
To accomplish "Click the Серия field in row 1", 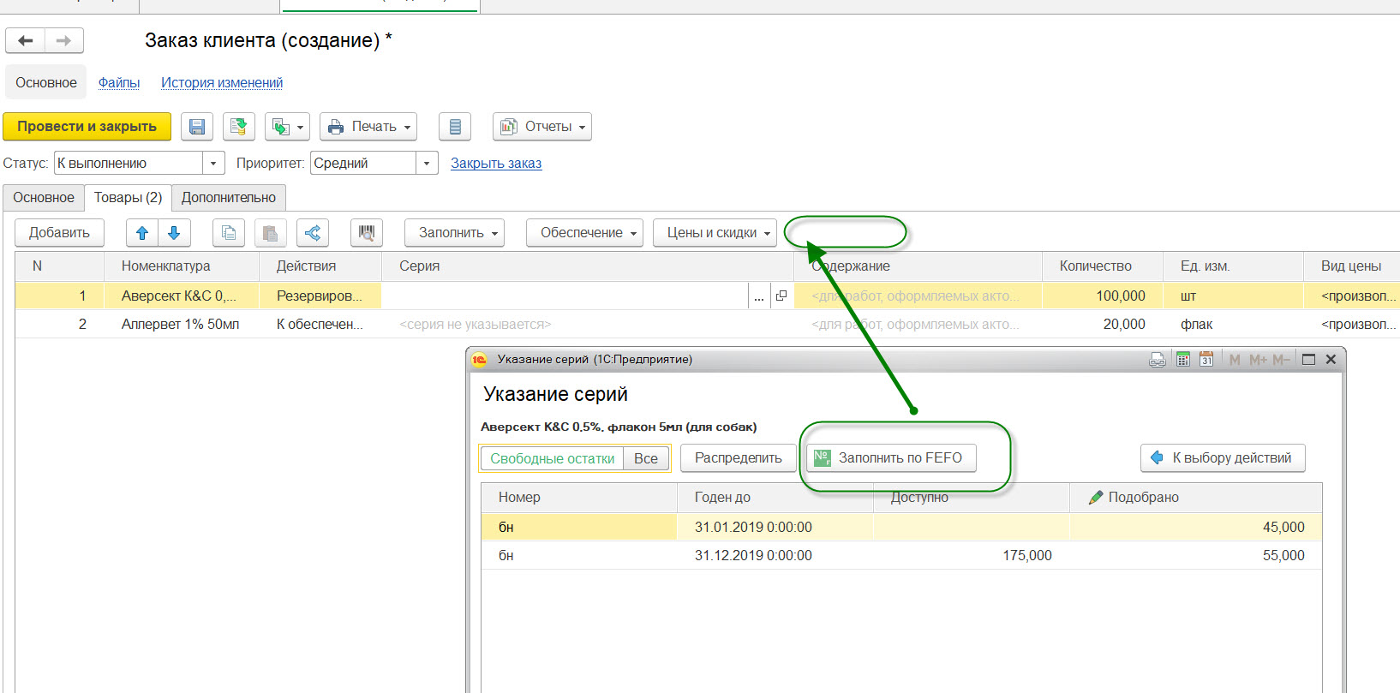I will click(x=565, y=296).
